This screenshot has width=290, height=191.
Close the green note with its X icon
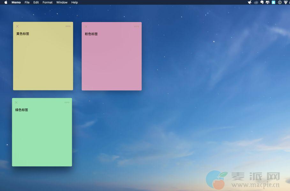(16, 103)
